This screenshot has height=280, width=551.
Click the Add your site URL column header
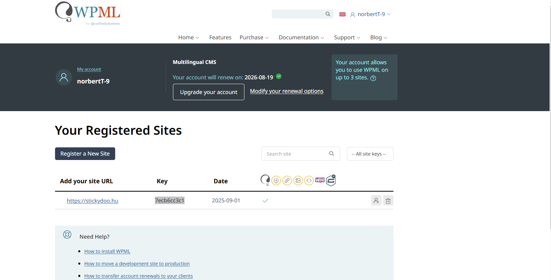pos(86,181)
